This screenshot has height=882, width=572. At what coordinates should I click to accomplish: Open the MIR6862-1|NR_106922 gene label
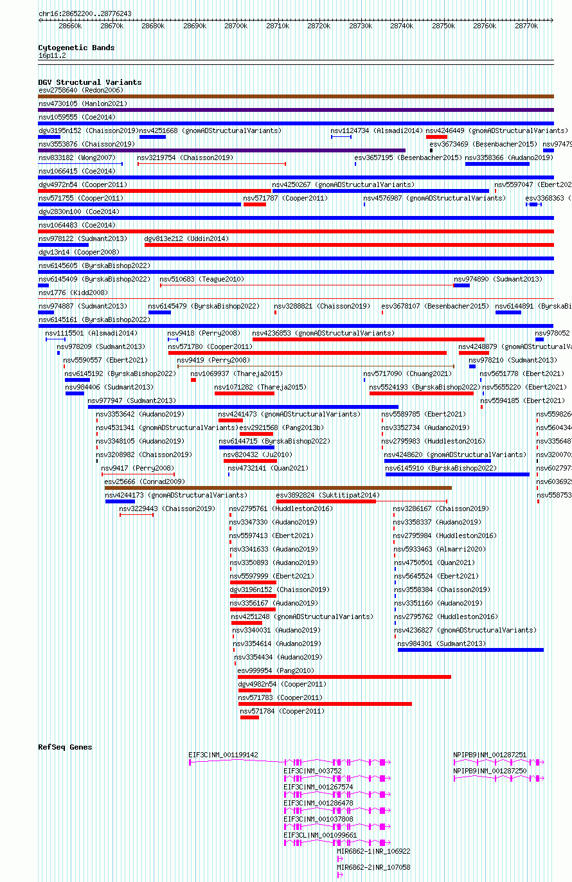[374, 851]
